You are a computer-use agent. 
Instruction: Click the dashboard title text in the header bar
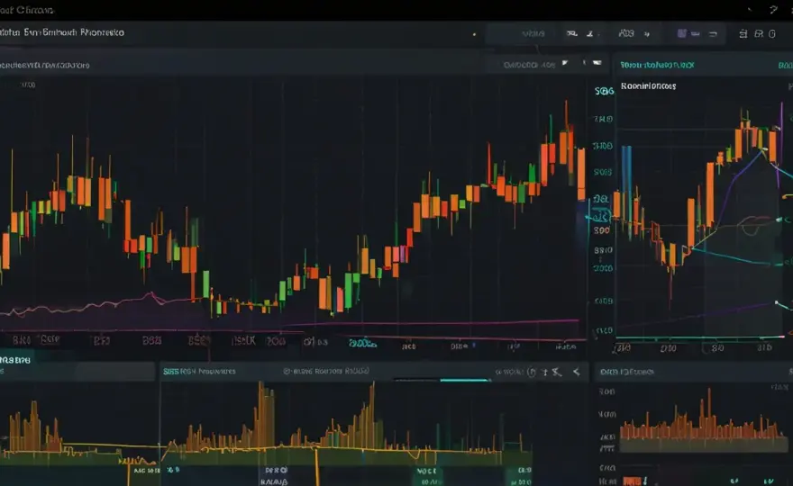61,32
